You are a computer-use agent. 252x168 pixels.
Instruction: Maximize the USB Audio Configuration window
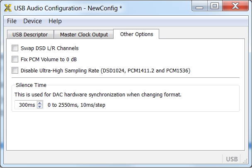click(x=214, y=6)
